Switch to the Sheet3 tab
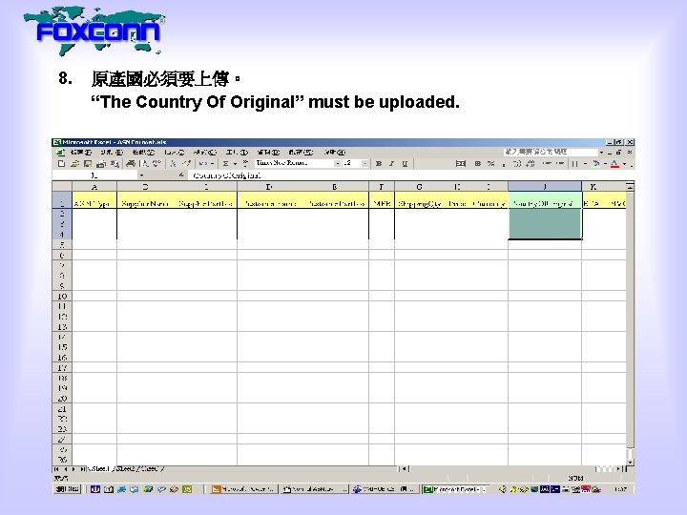 point(151,469)
